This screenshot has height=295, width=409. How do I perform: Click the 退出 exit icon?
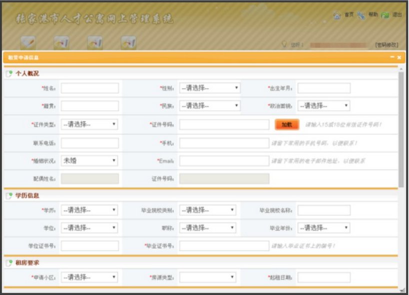pyautogui.click(x=385, y=15)
